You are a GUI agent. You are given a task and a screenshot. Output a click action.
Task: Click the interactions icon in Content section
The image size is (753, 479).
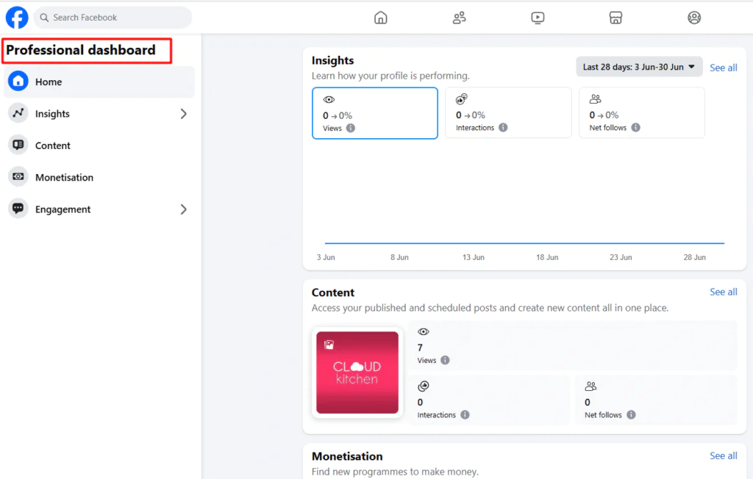[x=424, y=386]
